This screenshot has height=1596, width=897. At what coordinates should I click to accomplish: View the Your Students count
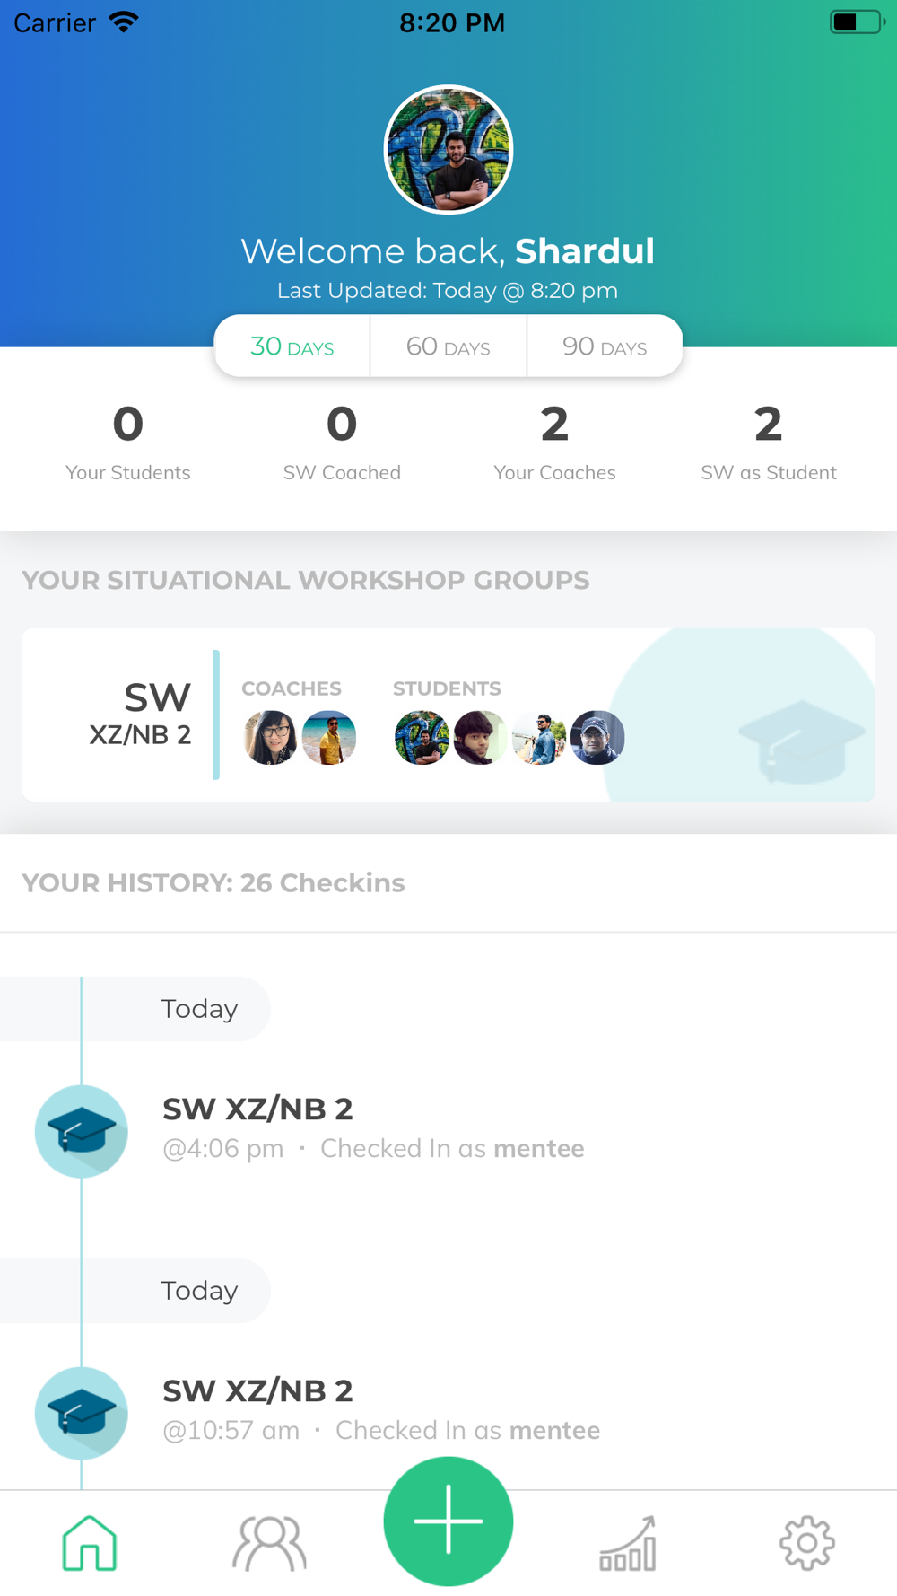tap(128, 442)
